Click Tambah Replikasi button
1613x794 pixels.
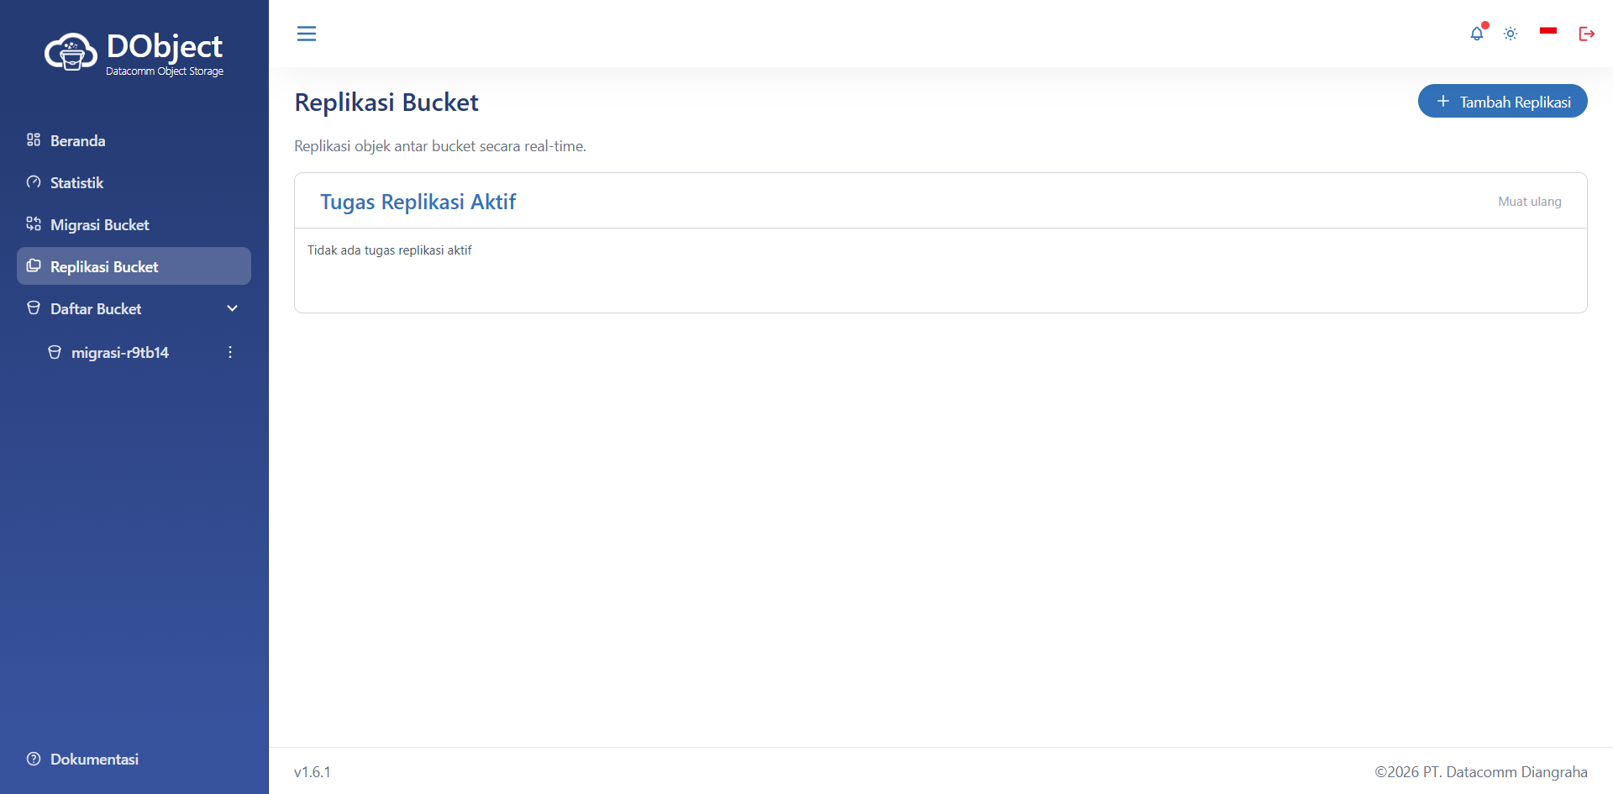tap(1503, 101)
